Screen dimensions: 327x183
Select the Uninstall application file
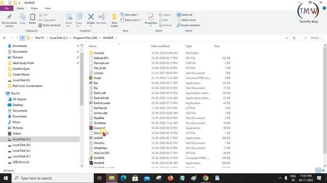pos(99,128)
